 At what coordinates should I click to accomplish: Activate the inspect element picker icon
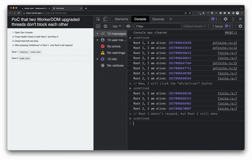point(98,19)
